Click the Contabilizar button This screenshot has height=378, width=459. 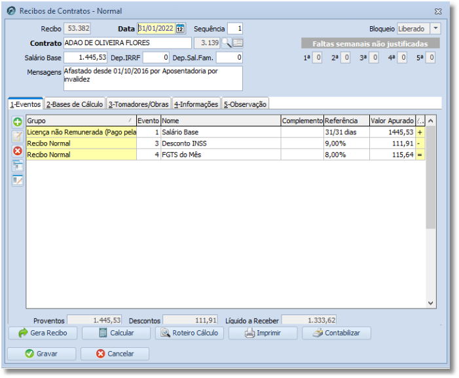[x=337, y=333]
